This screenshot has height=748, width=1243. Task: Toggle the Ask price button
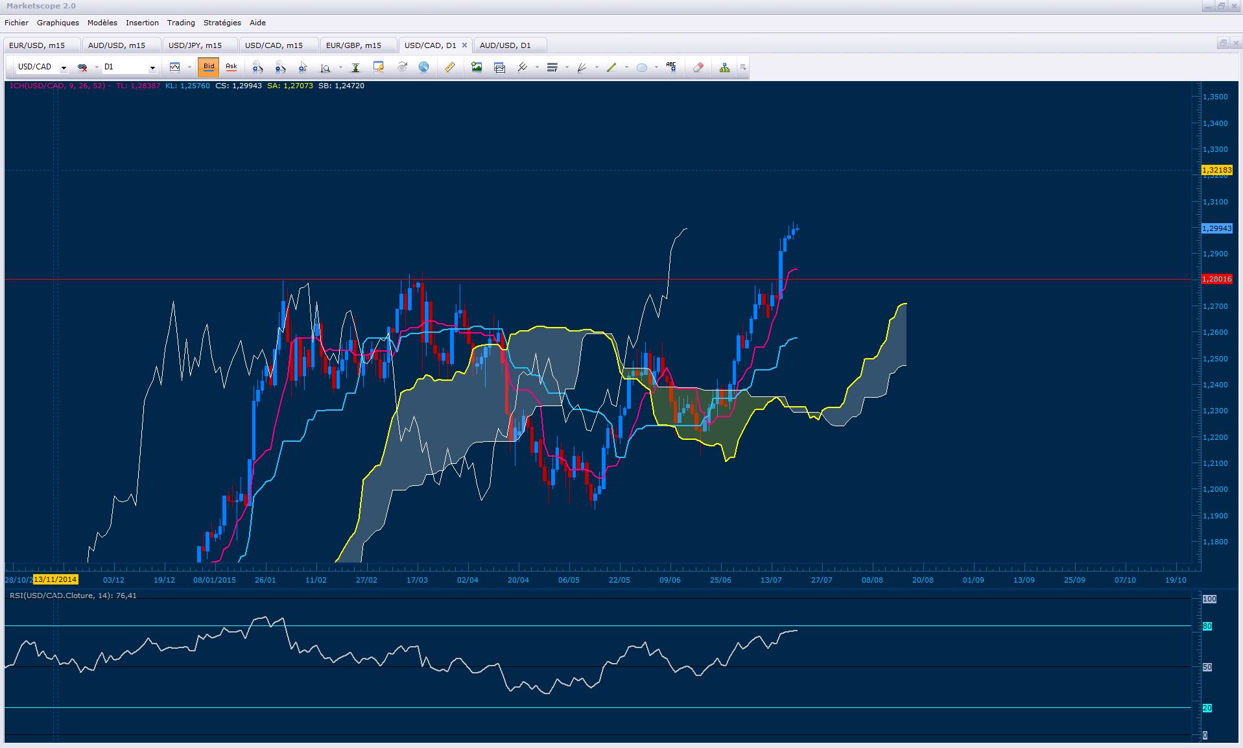(x=231, y=67)
